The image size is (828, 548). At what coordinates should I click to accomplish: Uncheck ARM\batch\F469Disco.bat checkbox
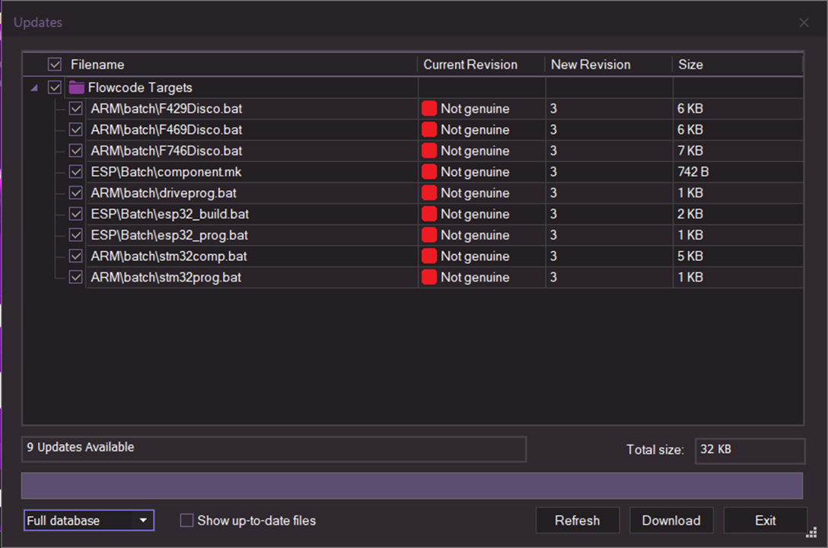pyautogui.click(x=76, y=129)
